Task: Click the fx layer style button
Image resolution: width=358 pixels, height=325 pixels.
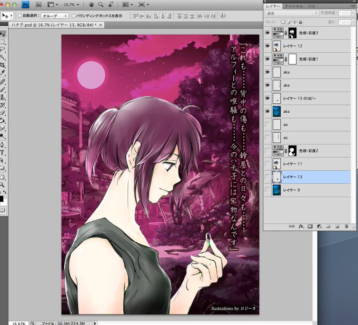Action: coord(301,226)
